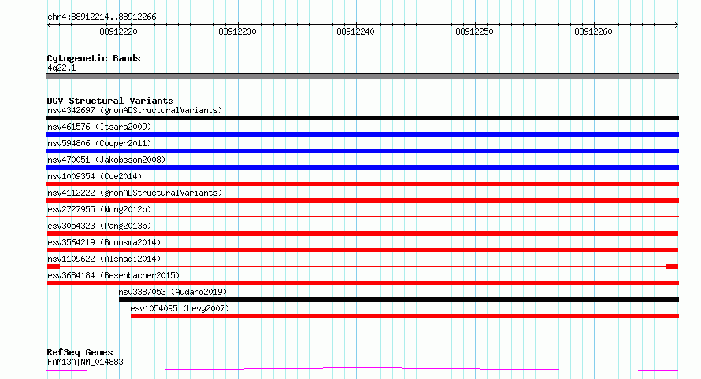Viewport: 701px width, 379px height.
Task: Open variant nsv3387053 (Audano2019) label
Action: (172, 292)
